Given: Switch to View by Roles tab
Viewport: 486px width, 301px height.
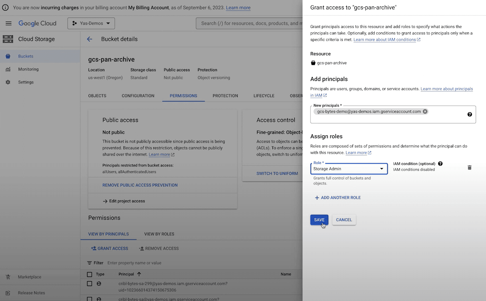Looking at the screenshot, I should (159, 234).
